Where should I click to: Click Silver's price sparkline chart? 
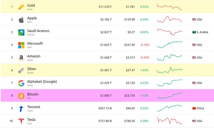click(x=170, y=70)
